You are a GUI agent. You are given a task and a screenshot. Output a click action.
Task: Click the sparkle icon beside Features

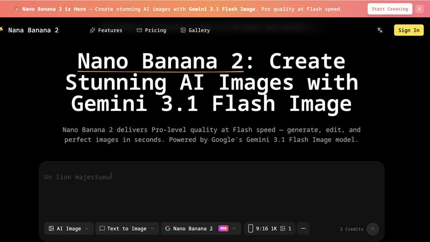92,30
